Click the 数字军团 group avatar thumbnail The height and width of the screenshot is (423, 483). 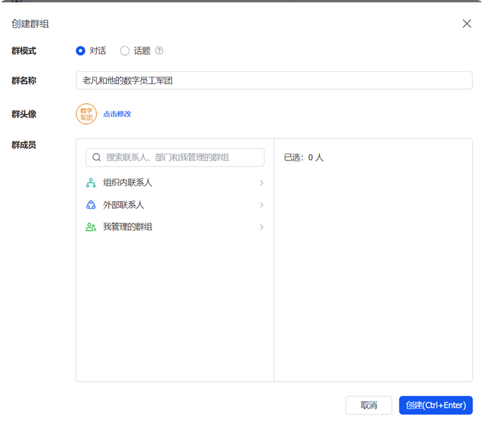[87, 114]
